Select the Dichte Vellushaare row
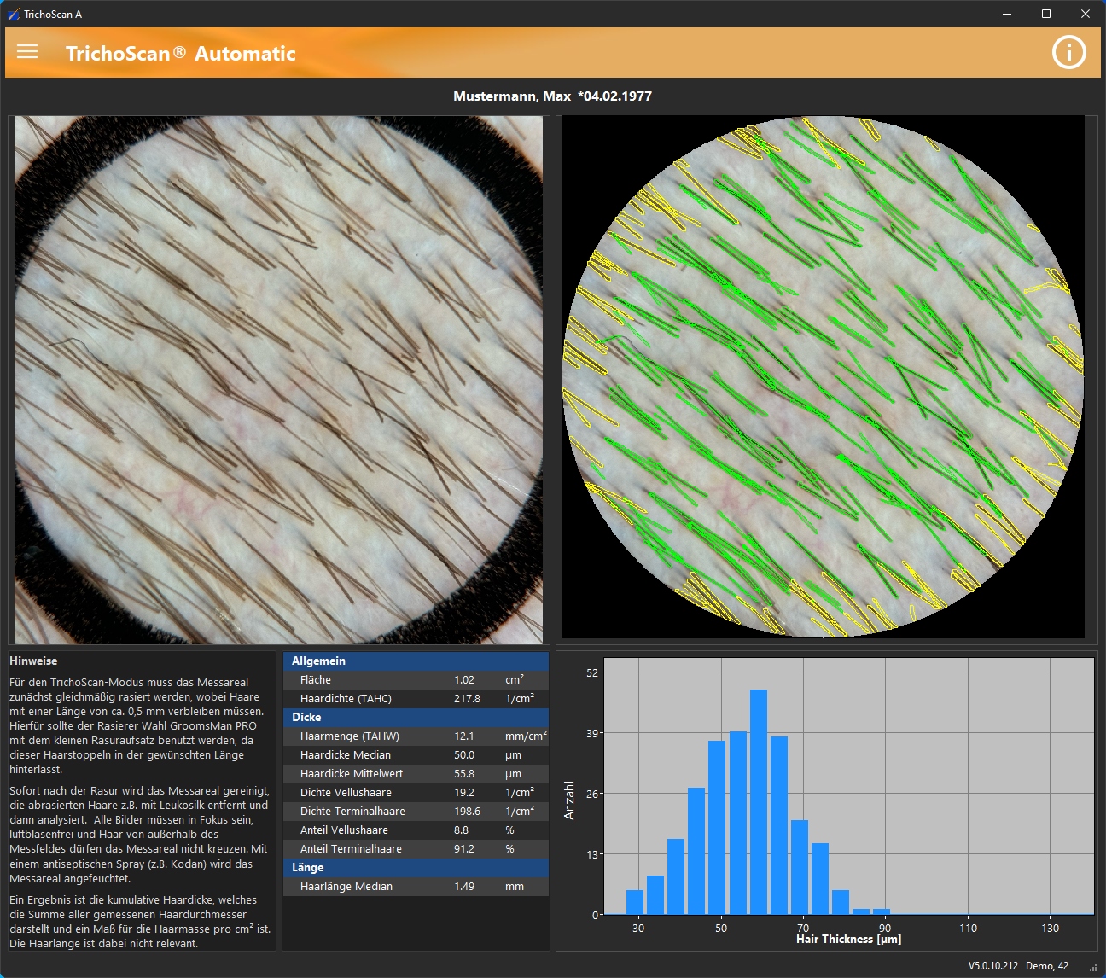The width and height of the screenshot is (1106, 978). point(416,792)
